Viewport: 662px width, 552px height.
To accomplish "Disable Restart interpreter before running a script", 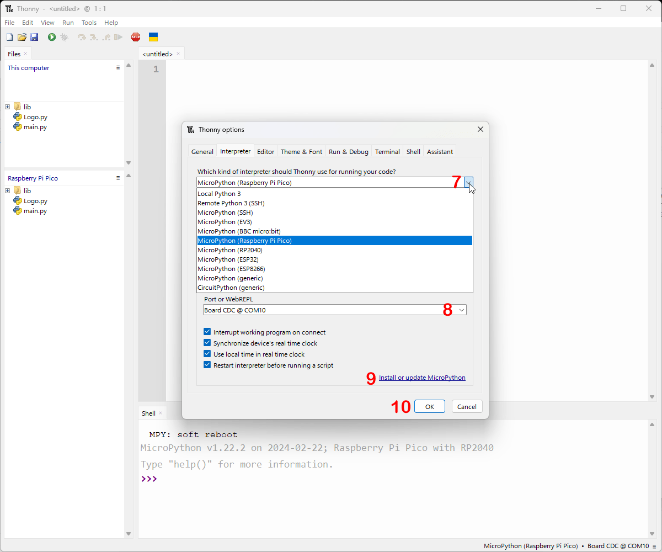I will tap(207, 364).
